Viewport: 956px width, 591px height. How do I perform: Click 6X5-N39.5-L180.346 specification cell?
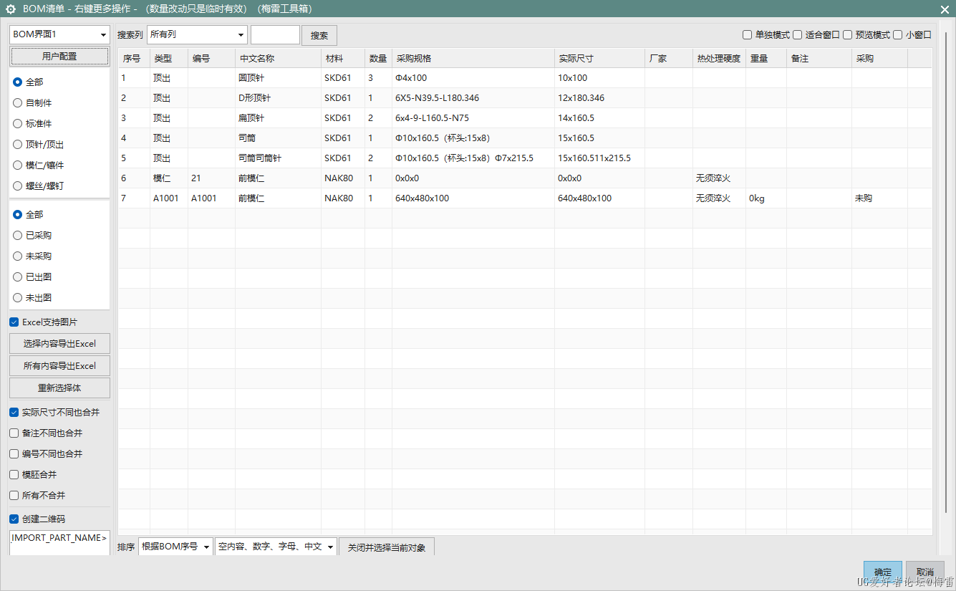click(x=473, y=98)
